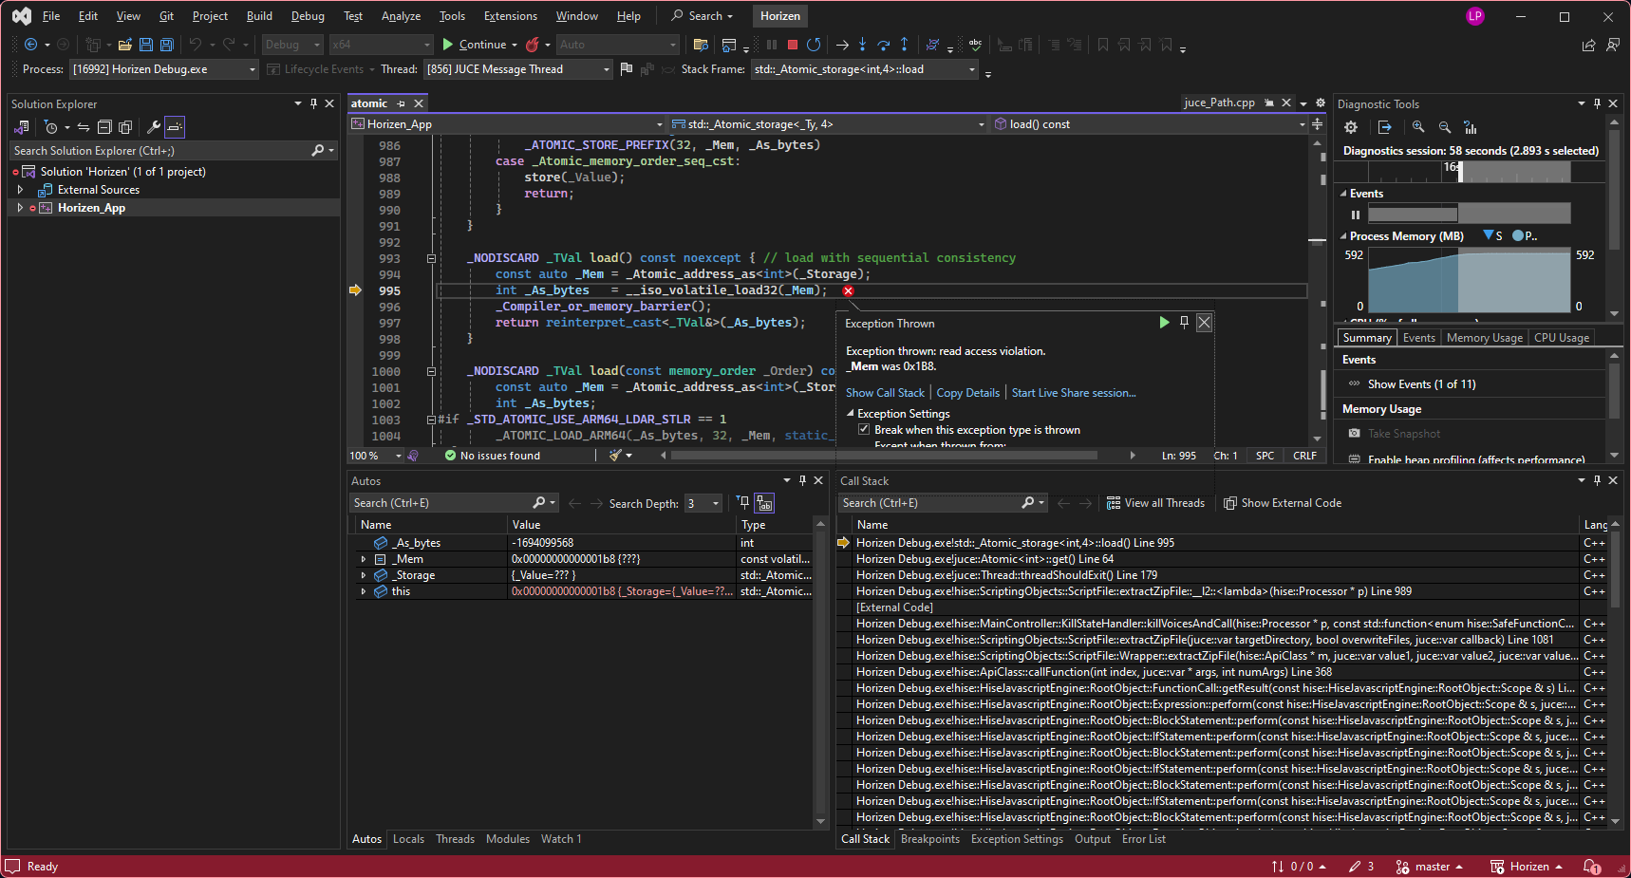Click the red exception error marker

848,291
